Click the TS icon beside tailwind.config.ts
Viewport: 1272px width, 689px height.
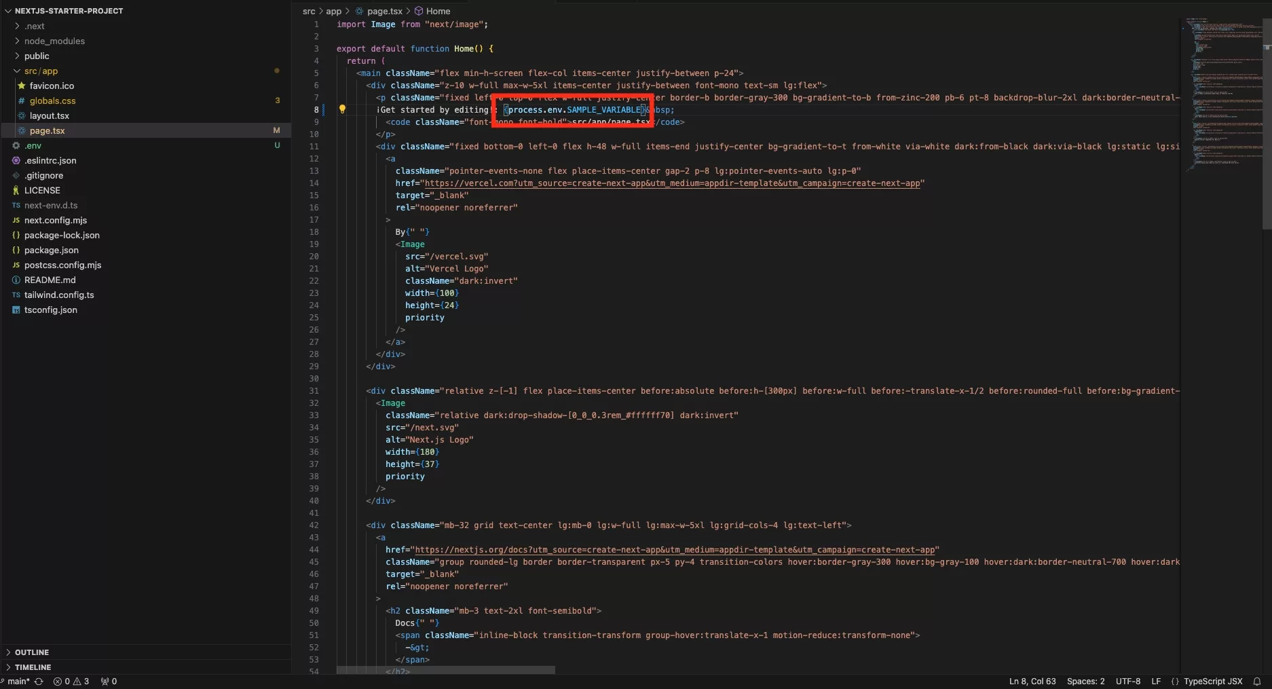pos(16,295)
